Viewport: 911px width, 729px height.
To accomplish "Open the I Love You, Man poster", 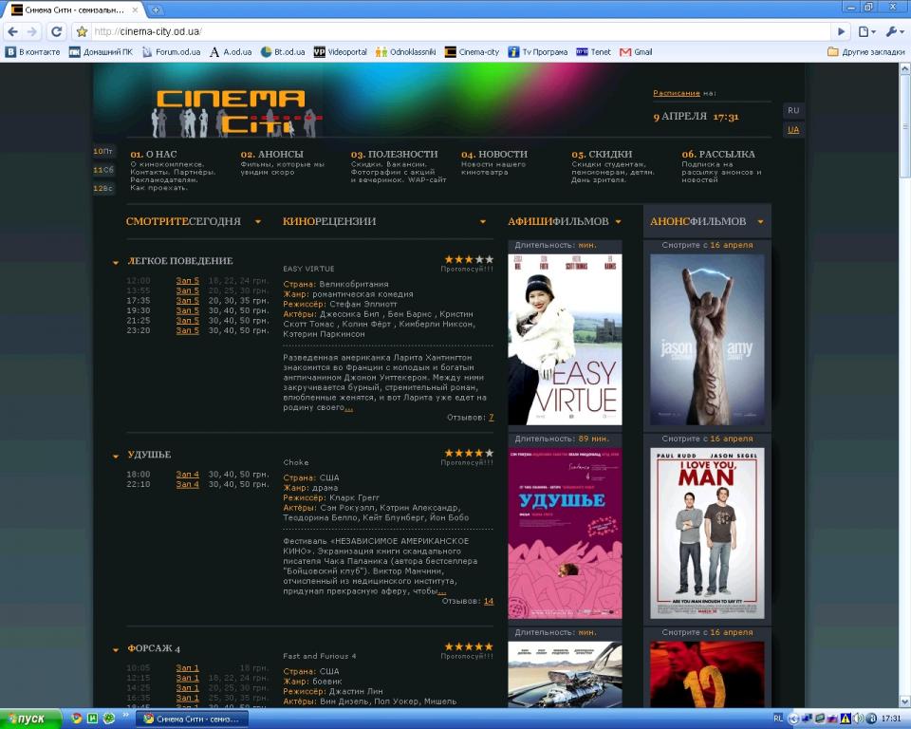I will [707, 533].
